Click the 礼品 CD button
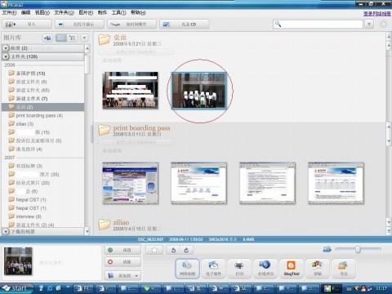Screen dimensions: 392x294 coord(185,24)
